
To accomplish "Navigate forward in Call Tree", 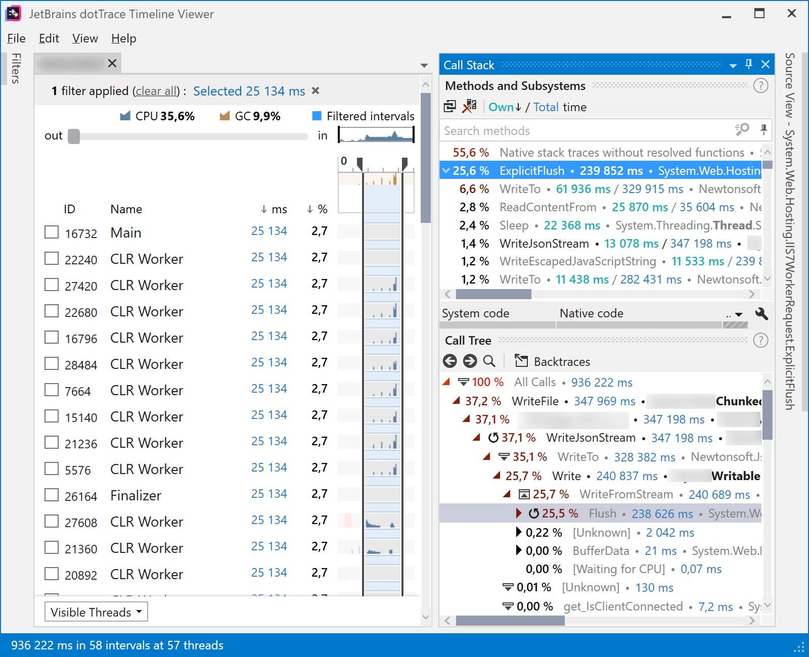I will click(470, 361).
